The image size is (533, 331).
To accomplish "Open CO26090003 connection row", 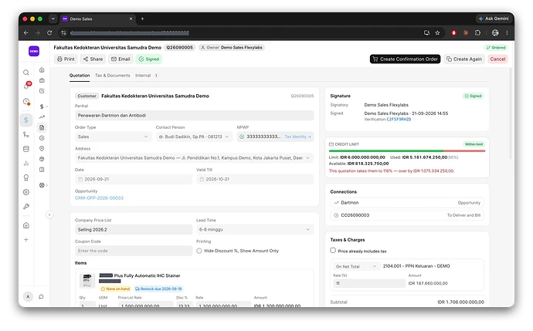I will tap(407, 215).
